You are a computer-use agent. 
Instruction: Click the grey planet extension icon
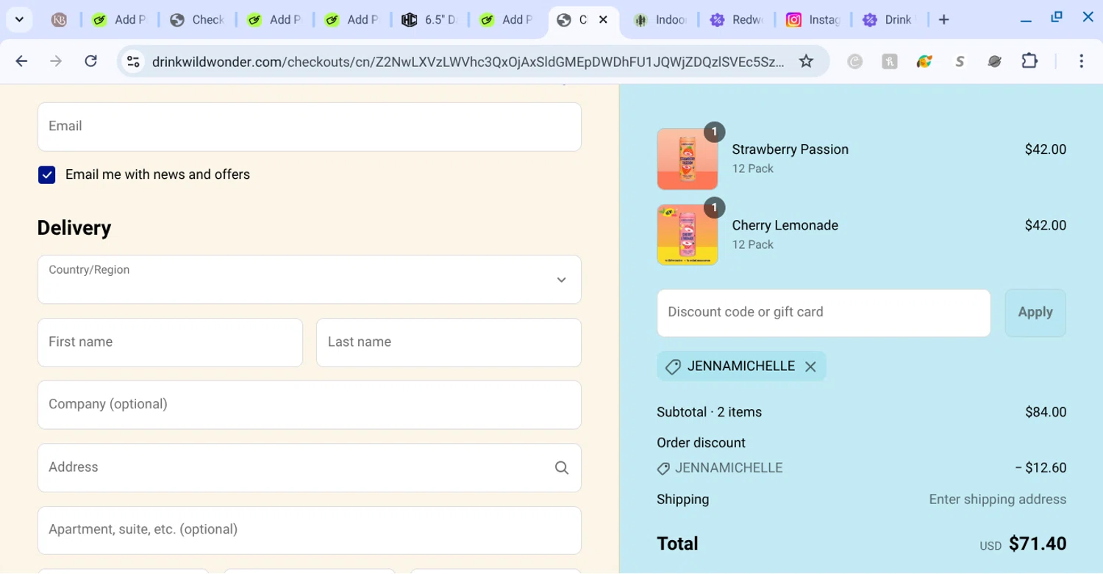pyautogui.click(x=994, y=62)
